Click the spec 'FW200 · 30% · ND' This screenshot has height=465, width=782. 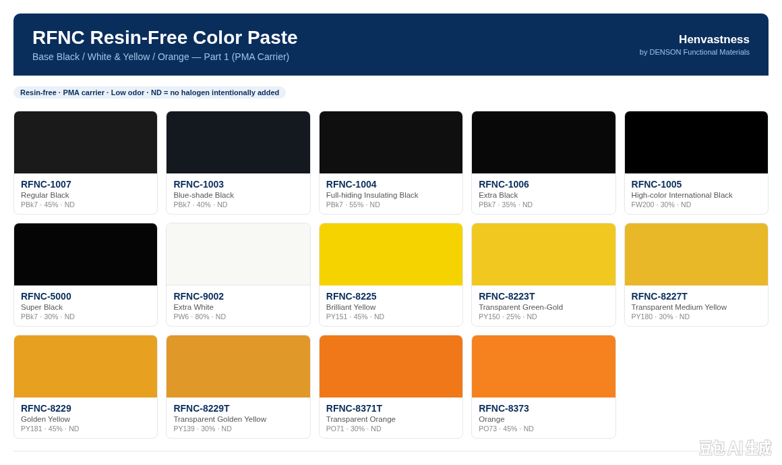(661, 204)
